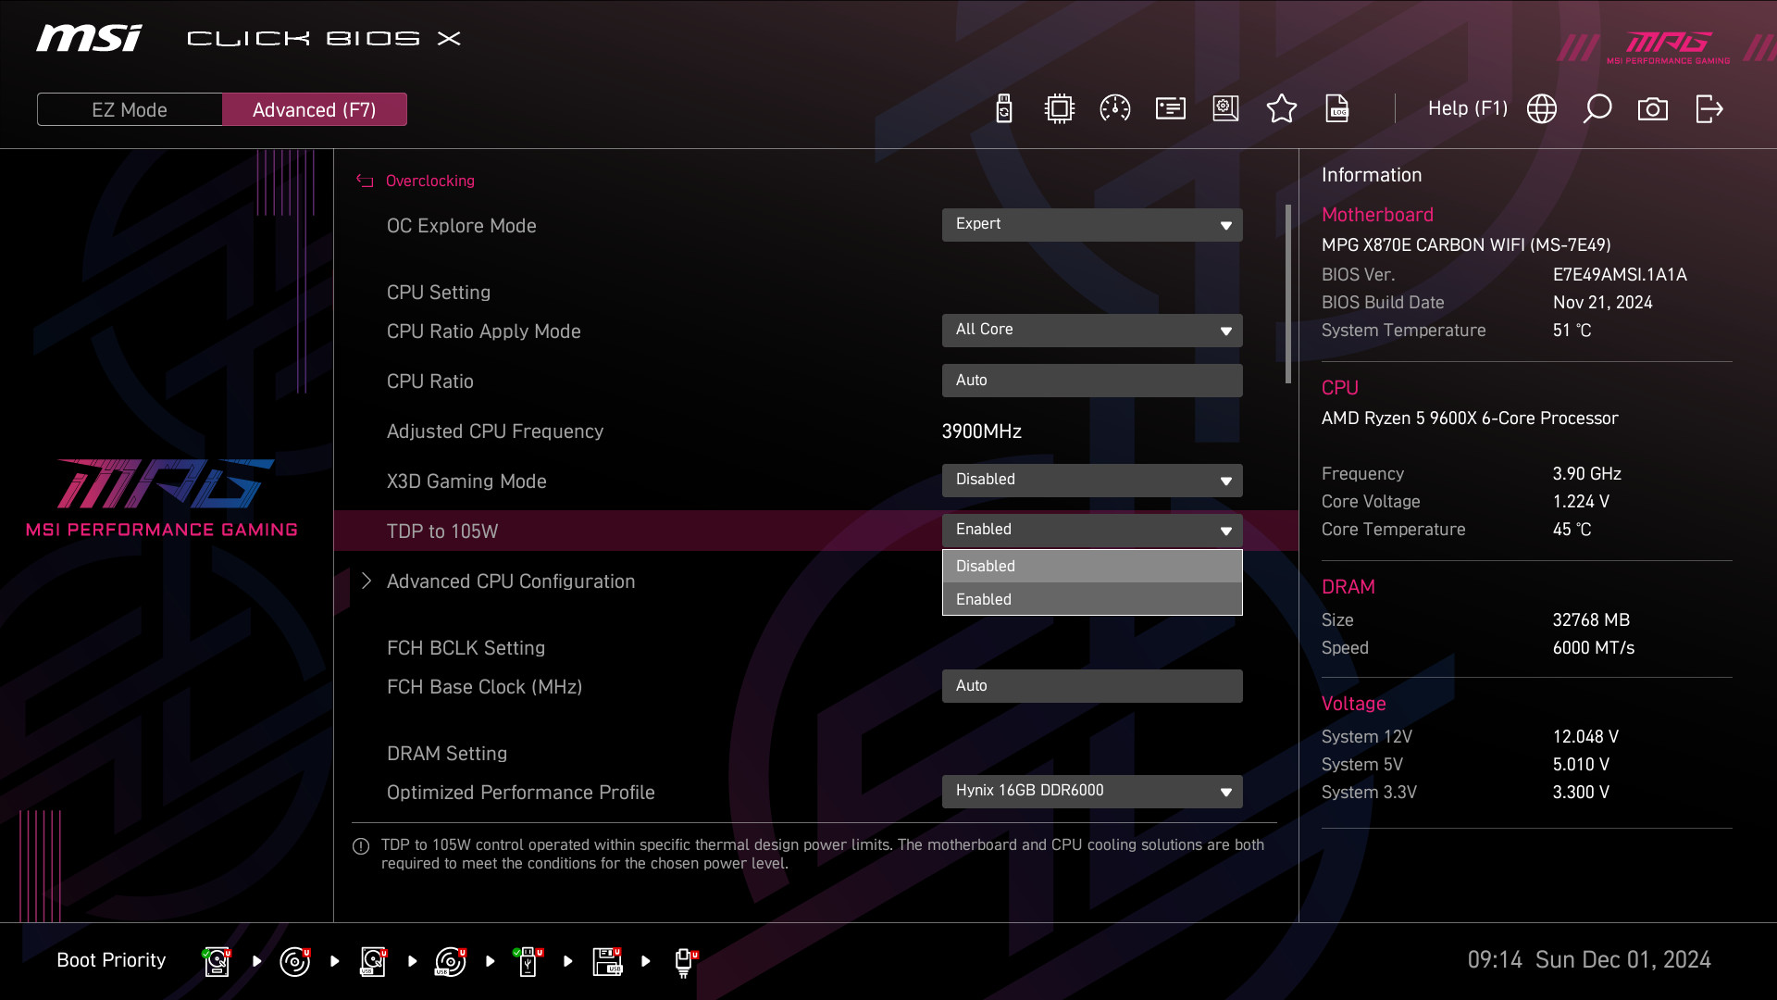Open the M-Flash USB update tool icon
The image size is (1777, 1000).
pyautogui.click(x=1004, y=109)
